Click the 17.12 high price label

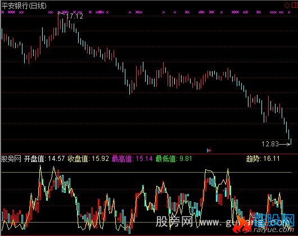(x=74, y=16)
